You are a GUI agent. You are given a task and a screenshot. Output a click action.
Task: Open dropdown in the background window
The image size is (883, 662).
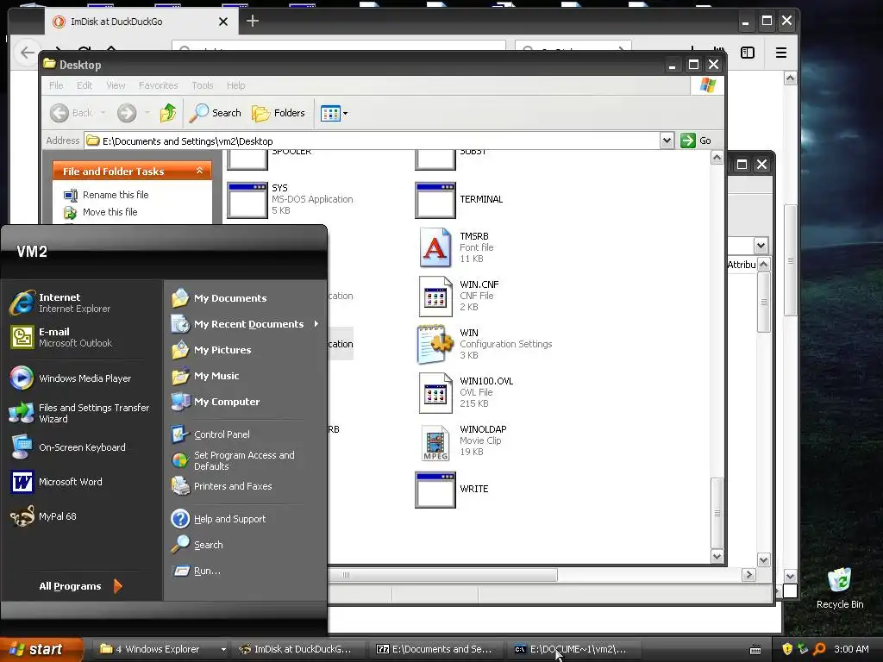coord(761,246)
